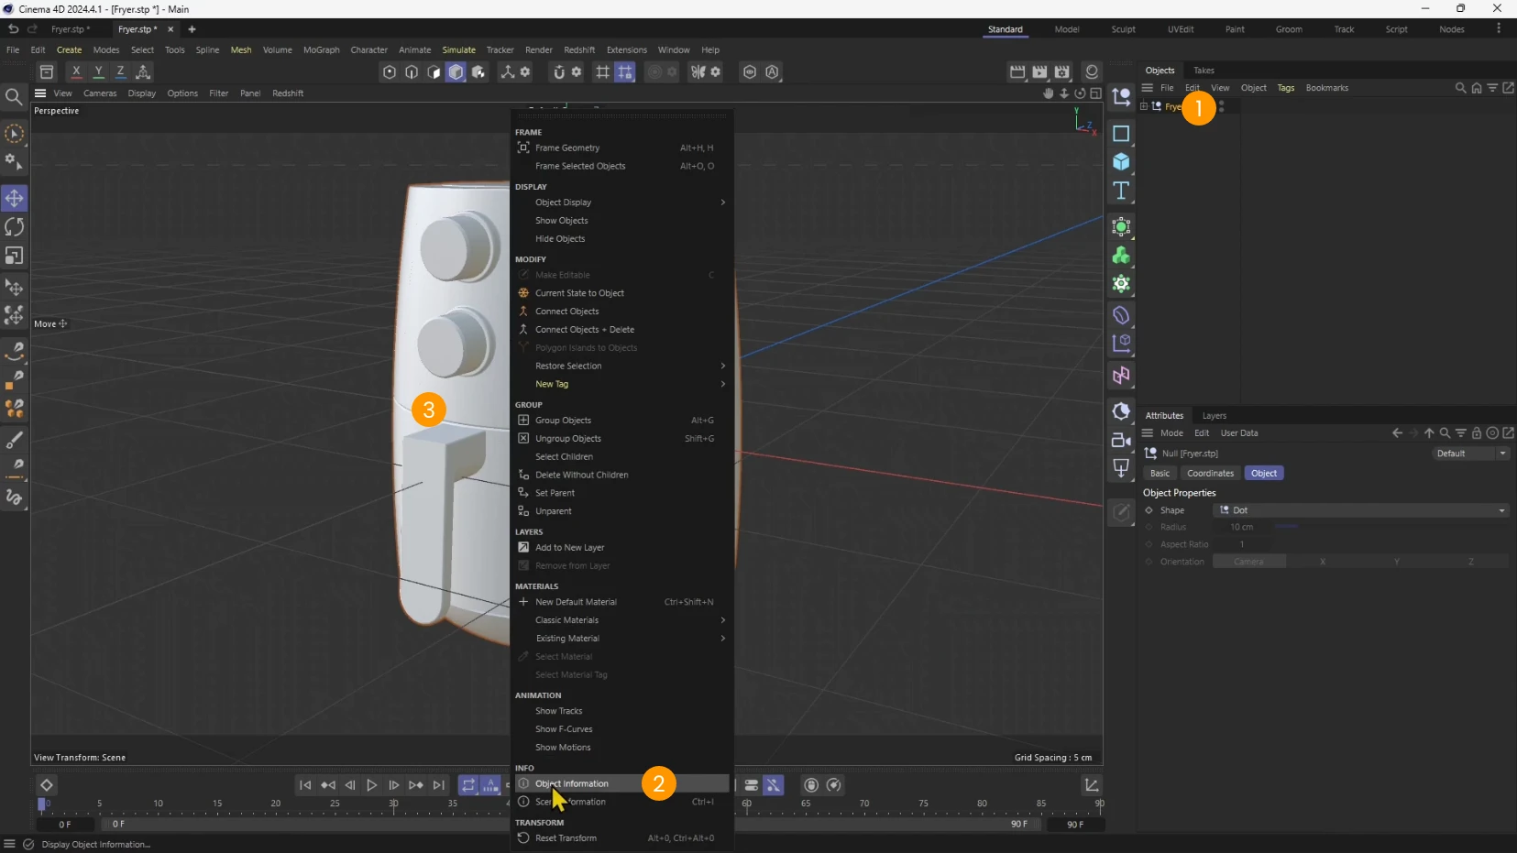
Task: Switch to the Sculpt workspace tab
Action: tap(1124, 29)
